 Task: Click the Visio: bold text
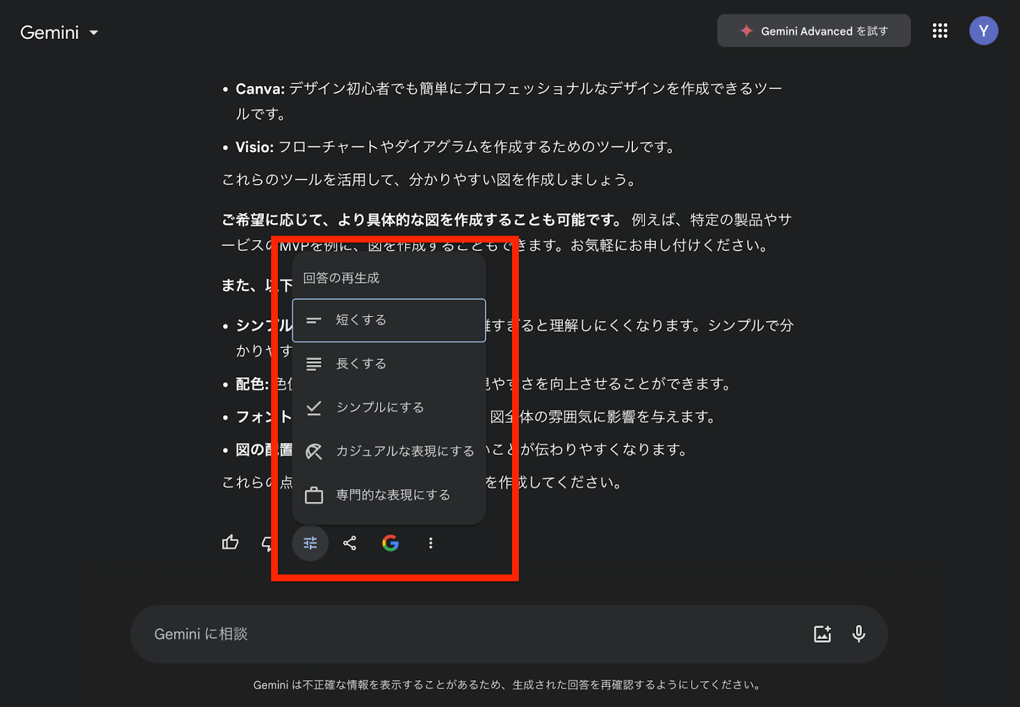pos(254,147)
